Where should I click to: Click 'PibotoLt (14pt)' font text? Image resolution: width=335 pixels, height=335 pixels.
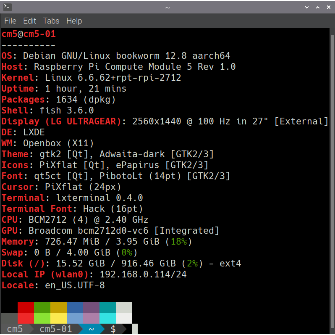coord(140,176)
